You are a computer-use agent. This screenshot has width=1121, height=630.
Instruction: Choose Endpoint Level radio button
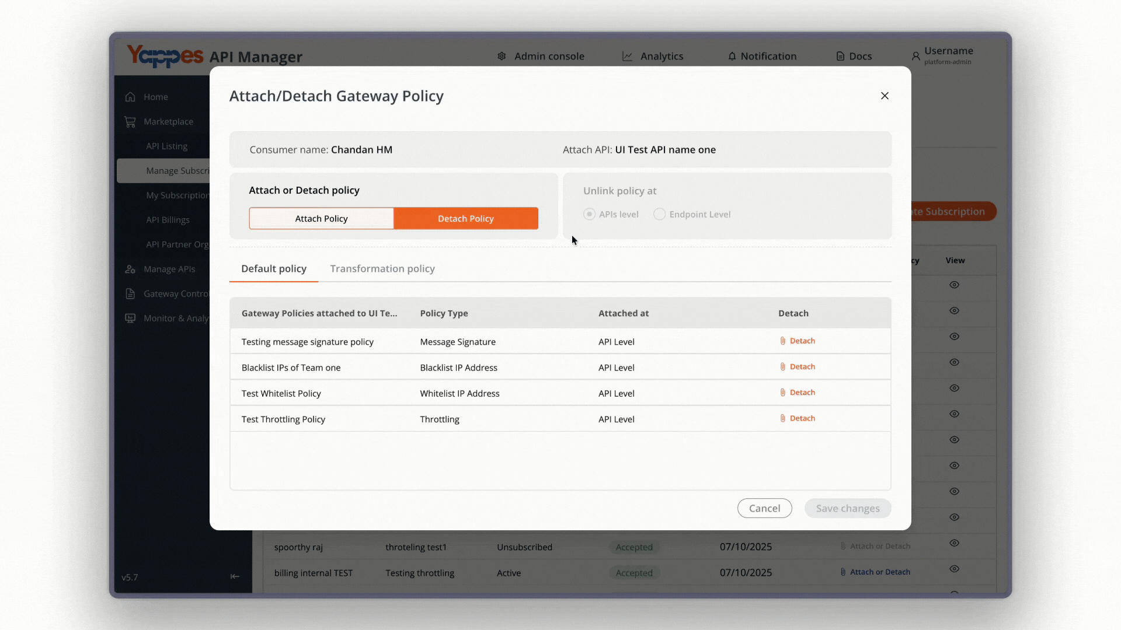pos(659,214)
